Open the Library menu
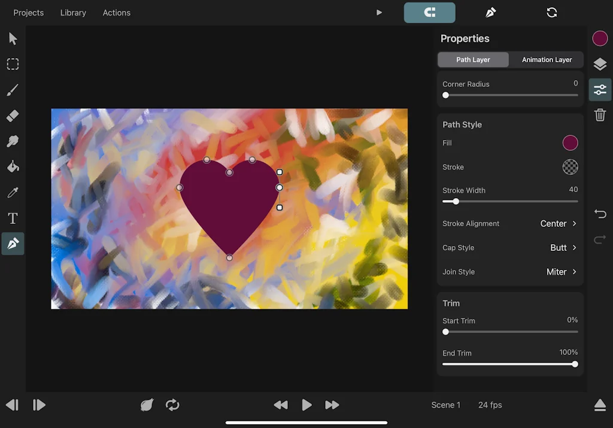Screen dimensions: 613x428 coord(73,13)
